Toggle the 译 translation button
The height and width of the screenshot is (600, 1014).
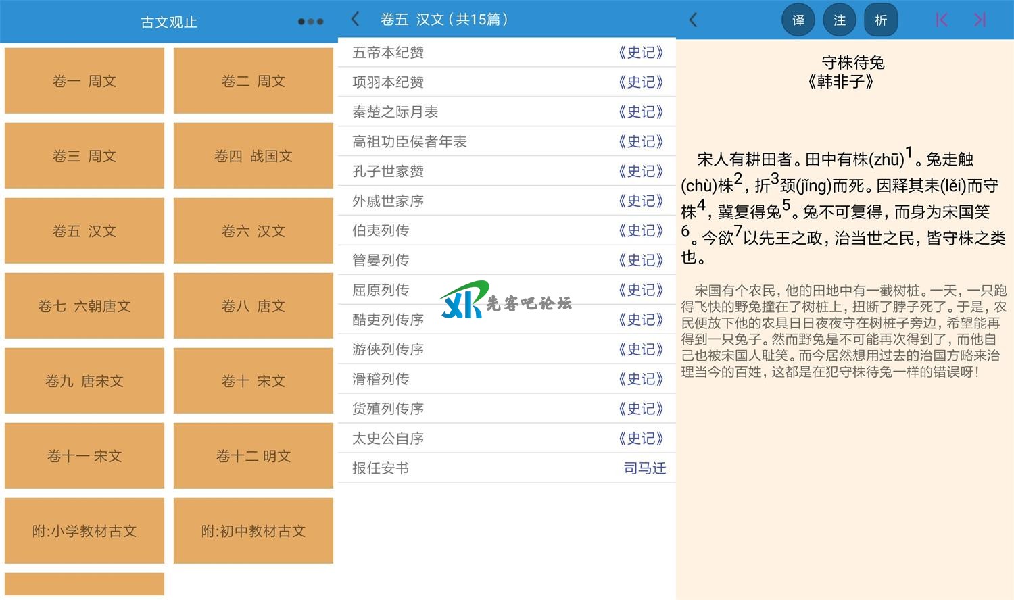[x=798, y=20]
